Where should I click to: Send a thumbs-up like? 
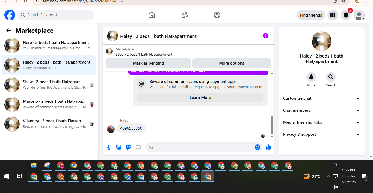click(x=268, y=147)
